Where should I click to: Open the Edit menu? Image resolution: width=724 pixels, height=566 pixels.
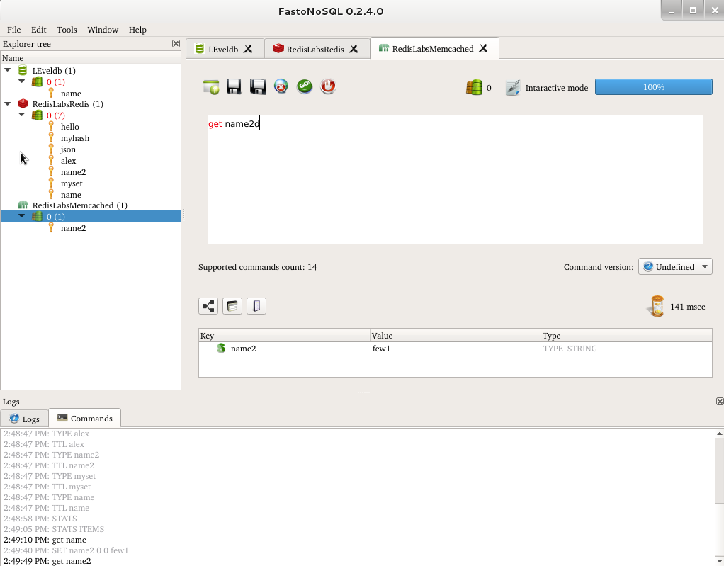[39, 30]
